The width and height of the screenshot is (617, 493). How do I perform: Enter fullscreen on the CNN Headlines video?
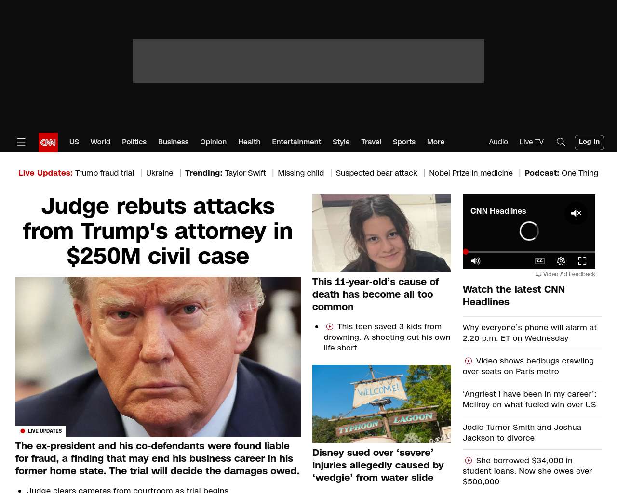(582, 261)
